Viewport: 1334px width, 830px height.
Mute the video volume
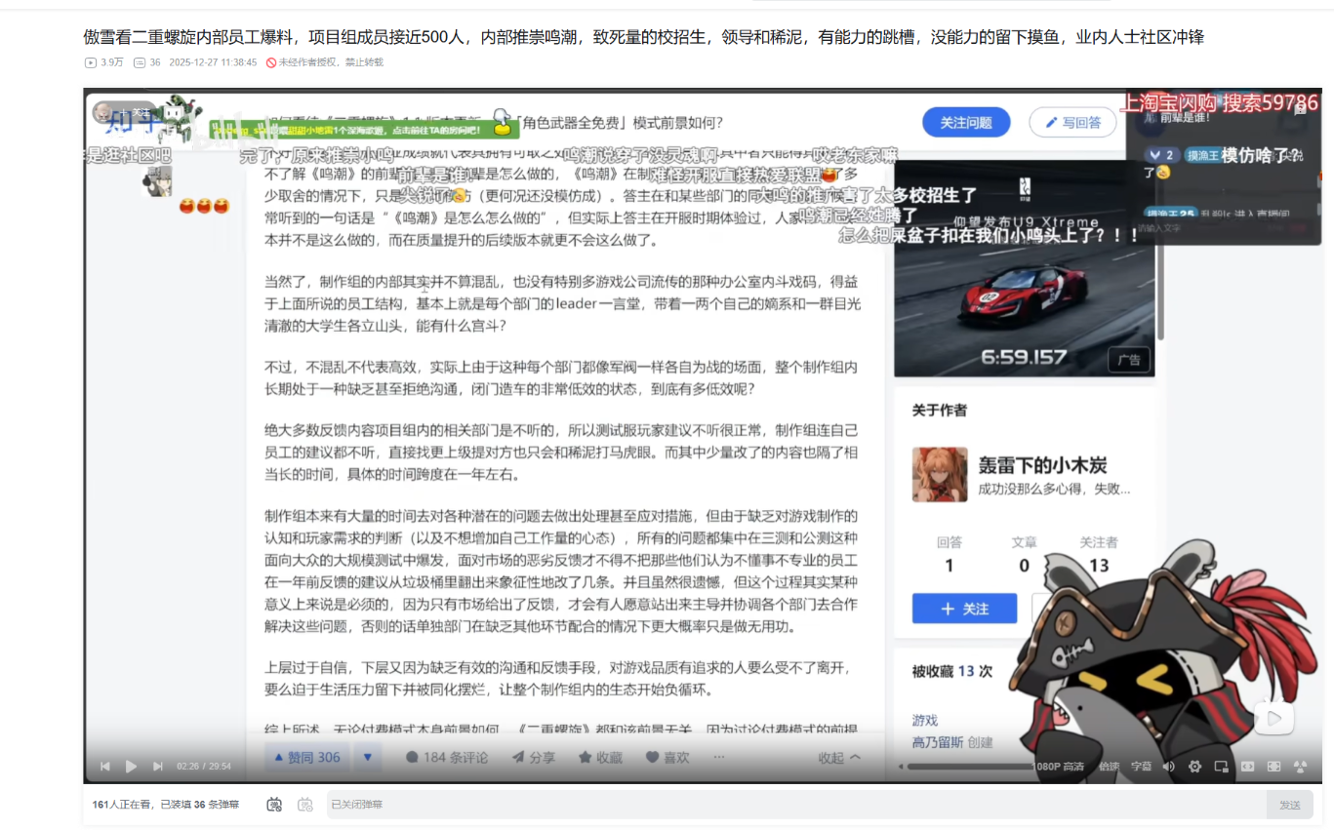tap(1169, 767)
